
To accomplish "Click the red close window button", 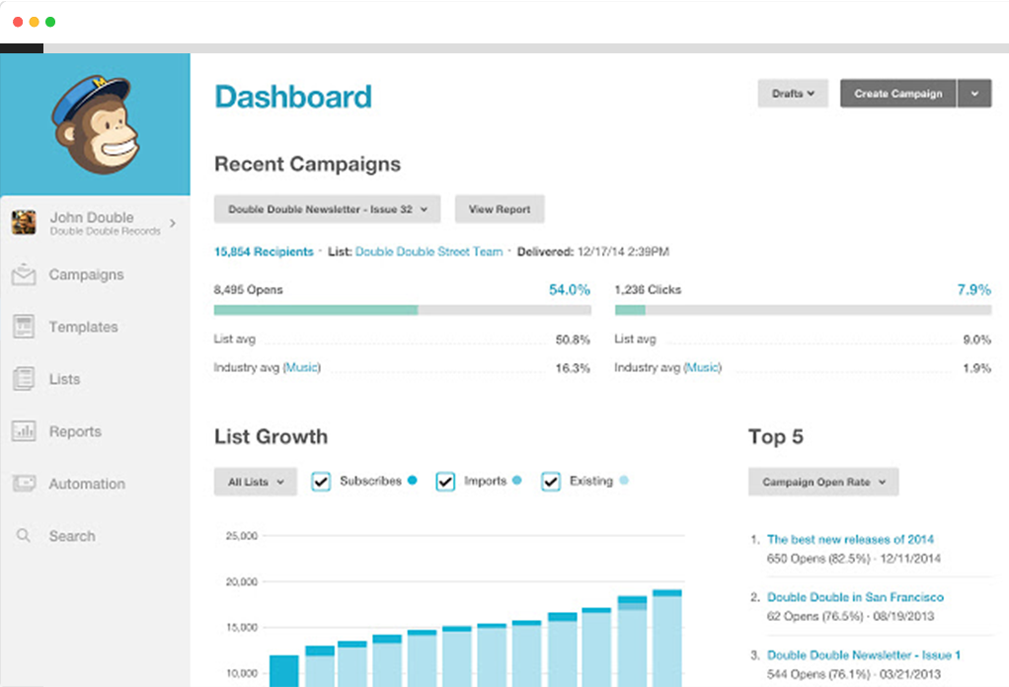I will (18, 22).
